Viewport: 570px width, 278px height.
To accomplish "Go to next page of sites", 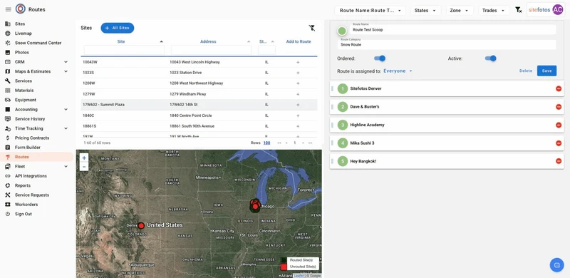I will coord(304,143).
